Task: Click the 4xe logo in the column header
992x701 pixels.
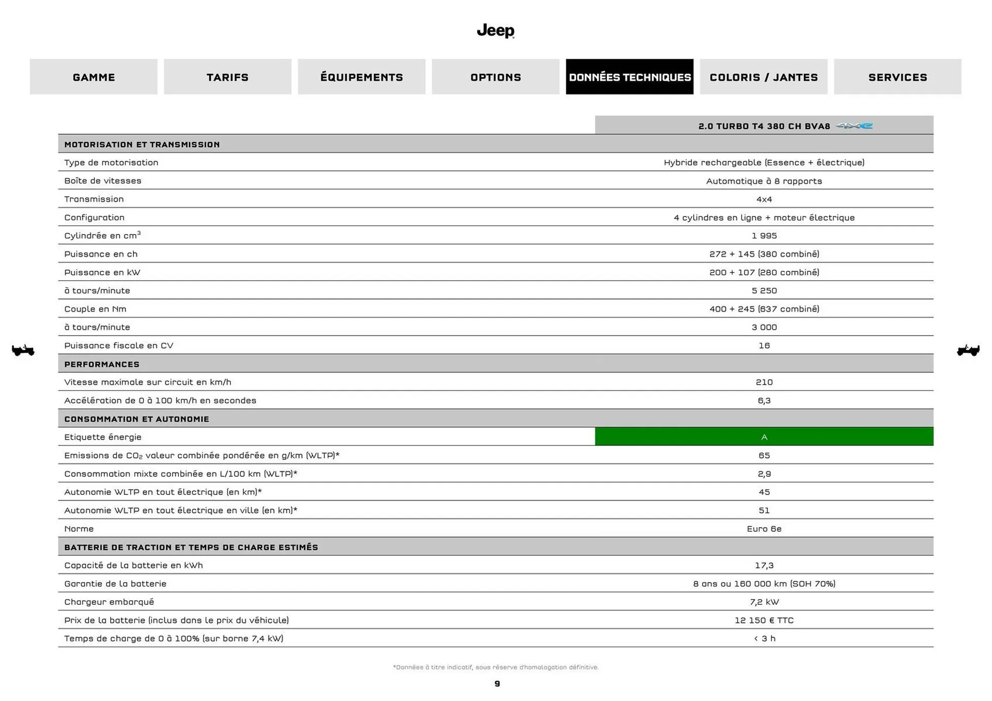Action: point(854,126)
